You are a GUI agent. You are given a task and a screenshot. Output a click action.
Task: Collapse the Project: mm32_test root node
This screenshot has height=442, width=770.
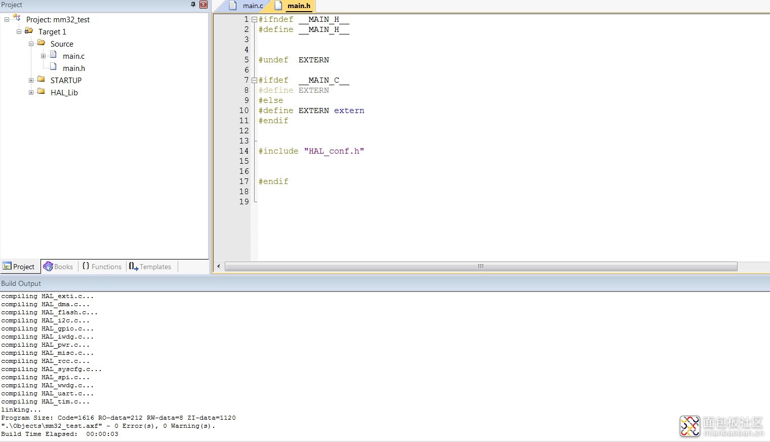click(7, 20)
